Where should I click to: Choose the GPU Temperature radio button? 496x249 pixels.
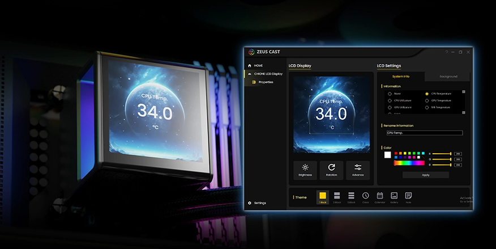click(427, 100)
